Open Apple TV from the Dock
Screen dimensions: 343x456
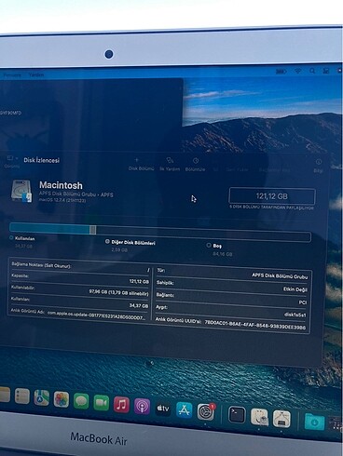[163, 409]
